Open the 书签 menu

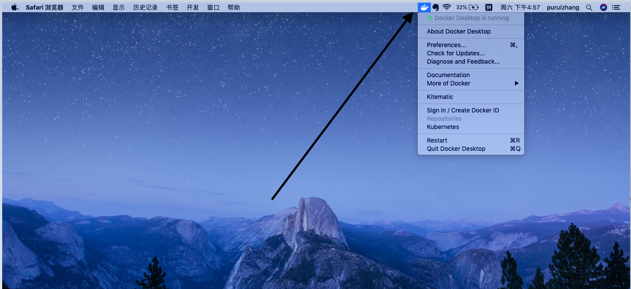click(x=172, y=7)
